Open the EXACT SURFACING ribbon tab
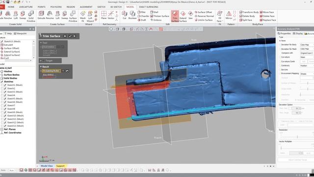This screenshot has height=177, width=314. coord(149,7)
